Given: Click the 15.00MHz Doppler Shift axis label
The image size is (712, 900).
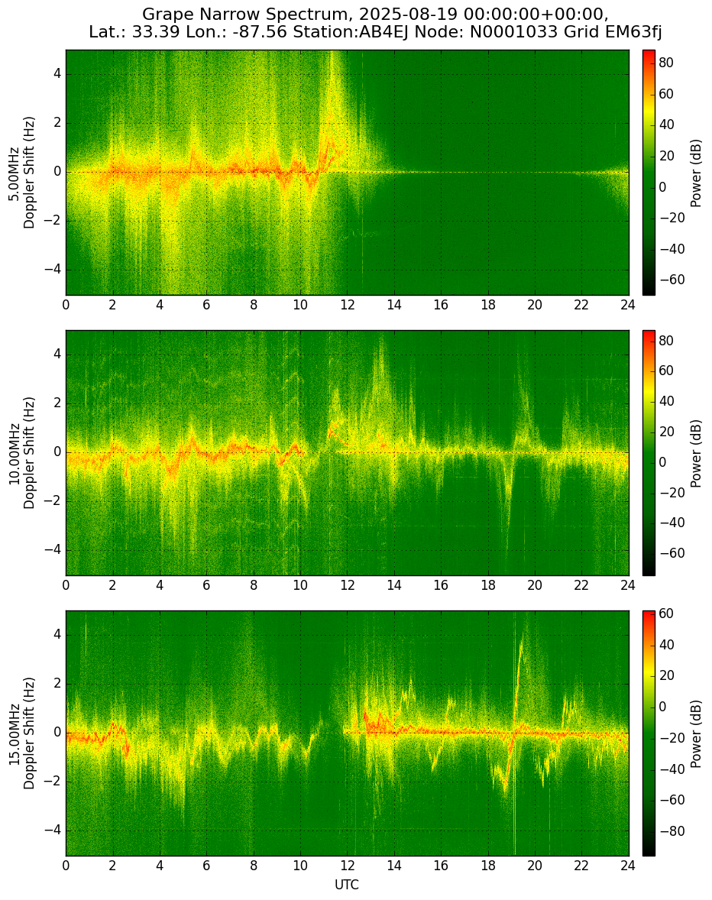Looking at the screenshot, I should [21, 733].
